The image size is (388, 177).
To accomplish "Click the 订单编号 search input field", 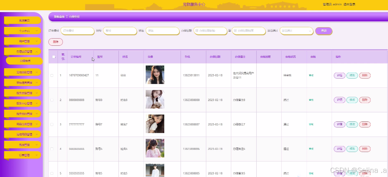I will pos(78,31).
